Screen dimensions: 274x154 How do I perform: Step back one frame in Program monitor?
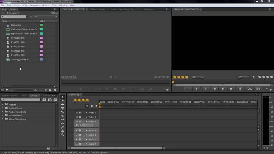point(215,89)
